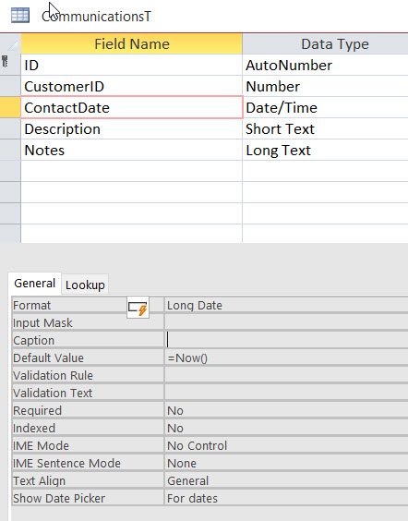This screenshot has width=408, height=521.
Task: Click the primary key icon beside ID
Action: (5, 62)
